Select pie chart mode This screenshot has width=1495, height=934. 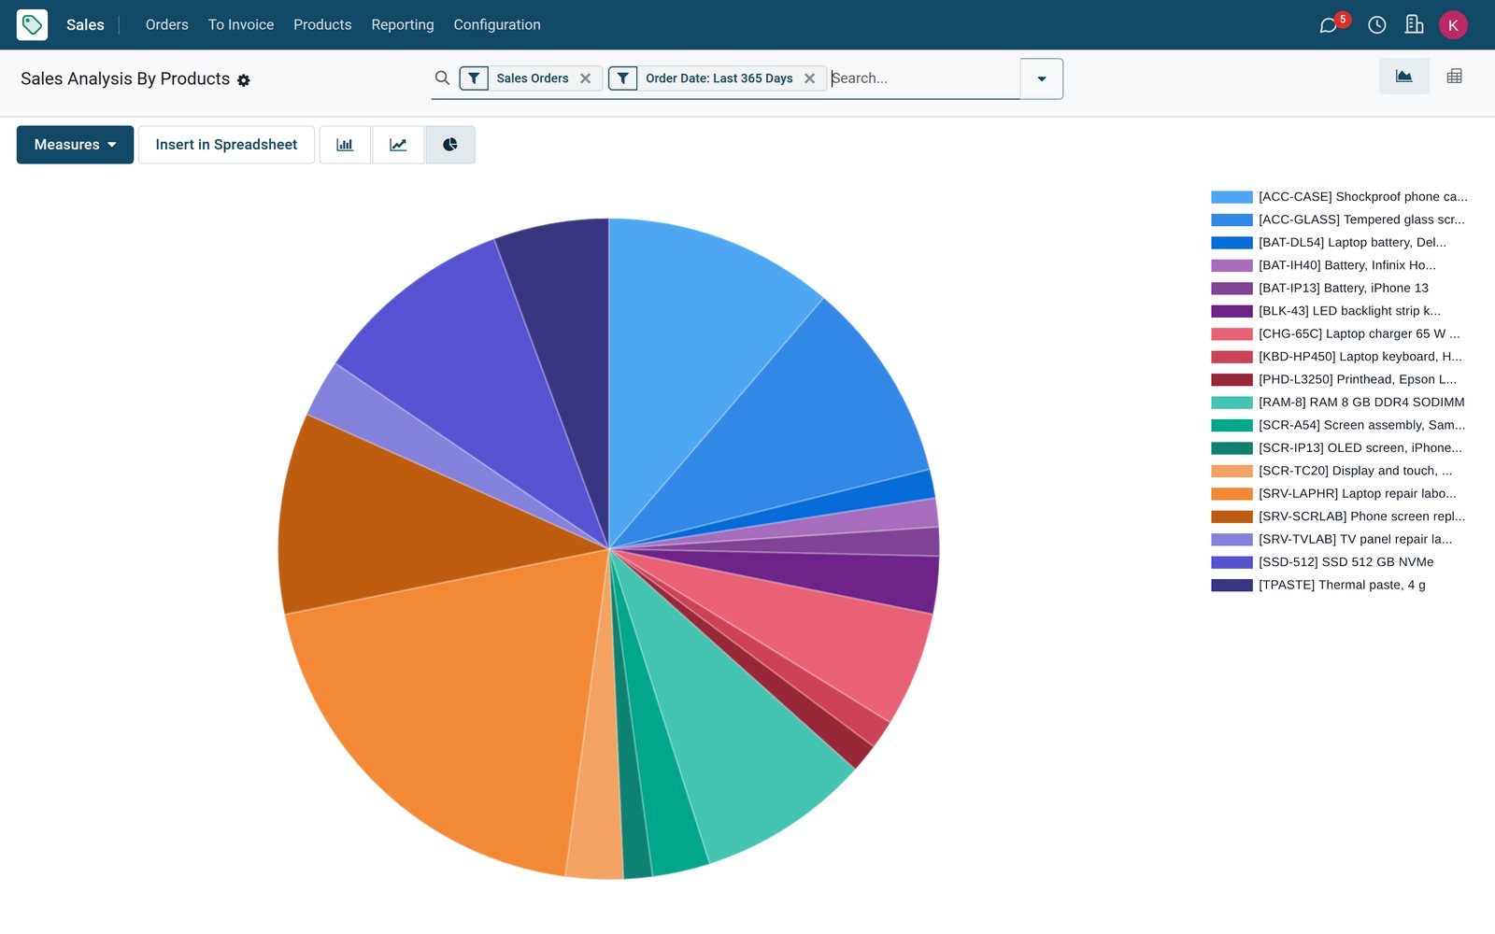pyautogui.click(x=450, y=145)
